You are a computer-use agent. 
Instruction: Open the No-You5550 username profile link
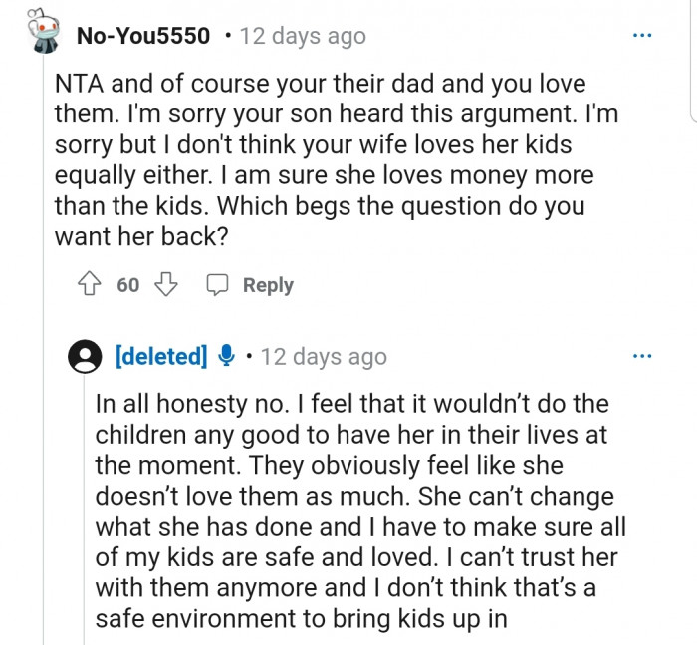tap(143, 37)
